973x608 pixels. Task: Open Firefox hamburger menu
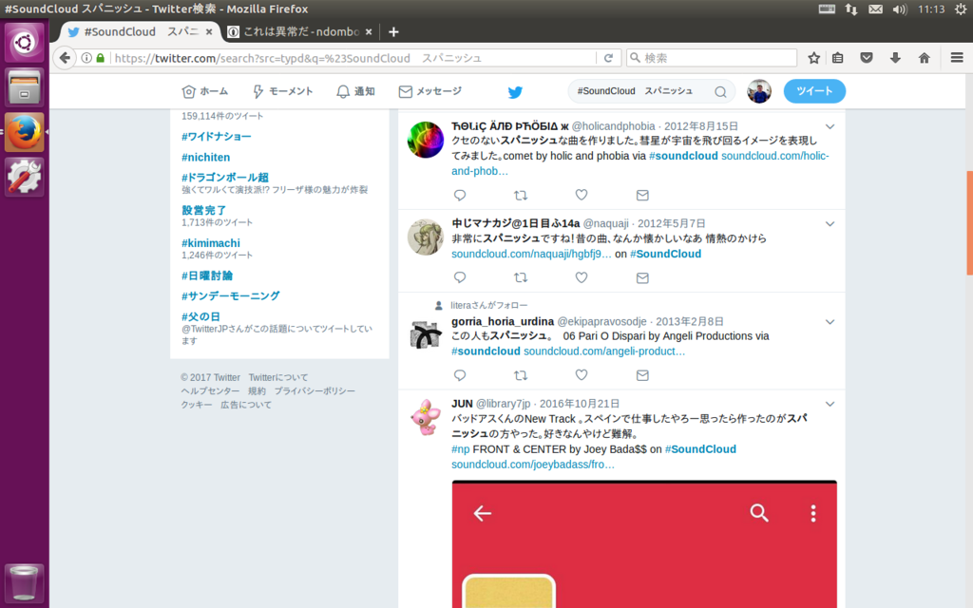click(x=956, y=58)
